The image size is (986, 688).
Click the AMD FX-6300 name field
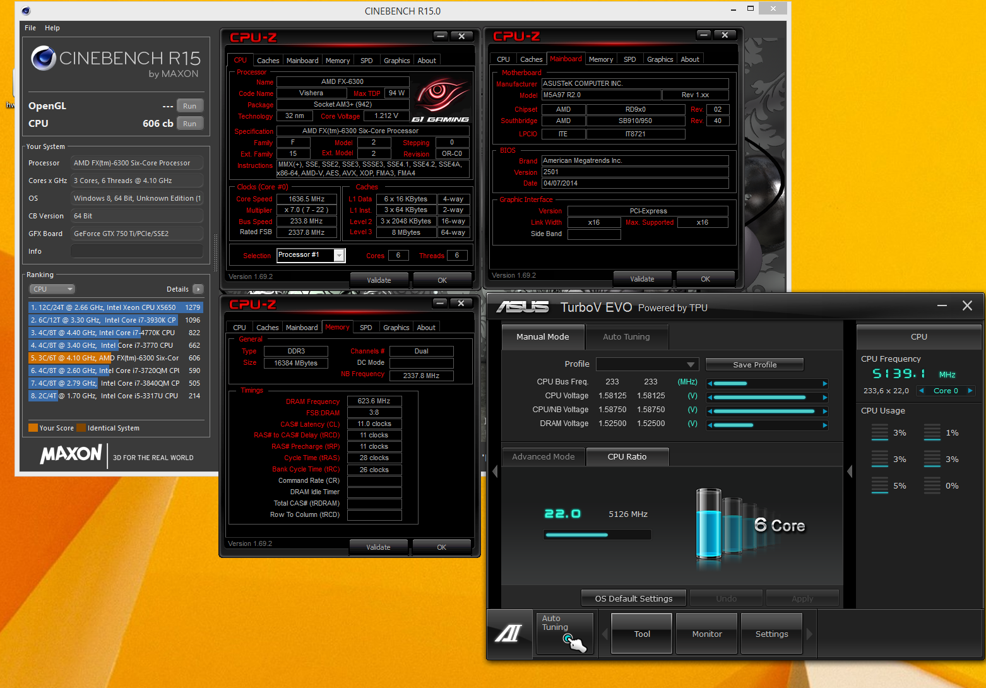(343, 81)
